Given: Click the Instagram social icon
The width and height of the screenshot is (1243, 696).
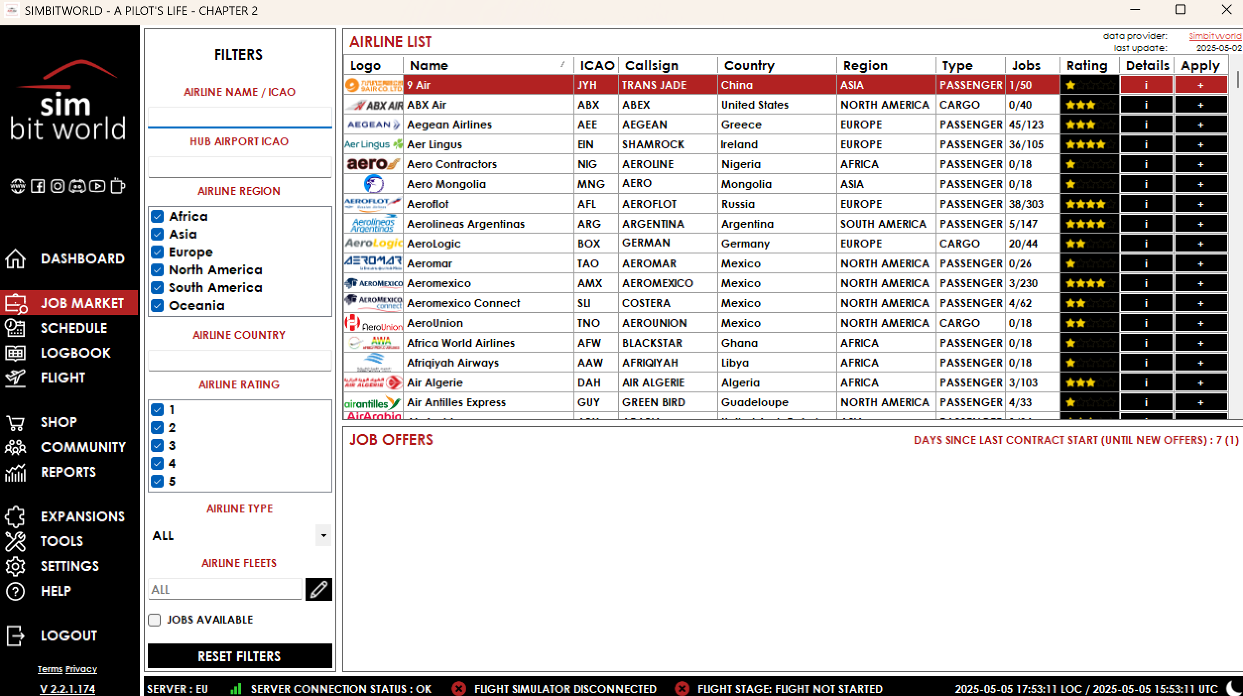Looking at the screenshot, I should pos(58,186).
